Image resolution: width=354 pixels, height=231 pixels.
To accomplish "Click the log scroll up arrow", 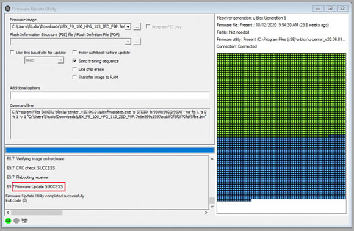I will (212, 159).
